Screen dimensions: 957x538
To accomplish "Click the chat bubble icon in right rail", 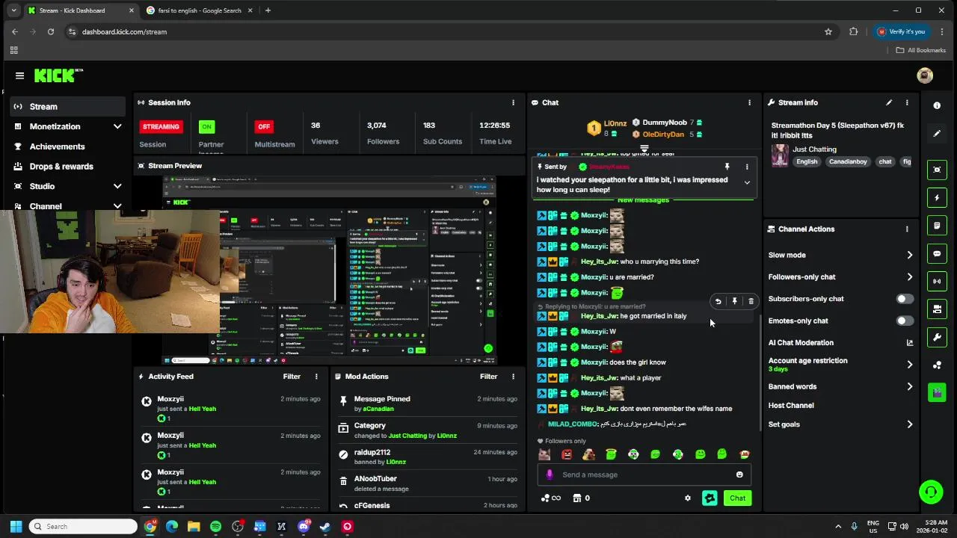I will 937,254.
